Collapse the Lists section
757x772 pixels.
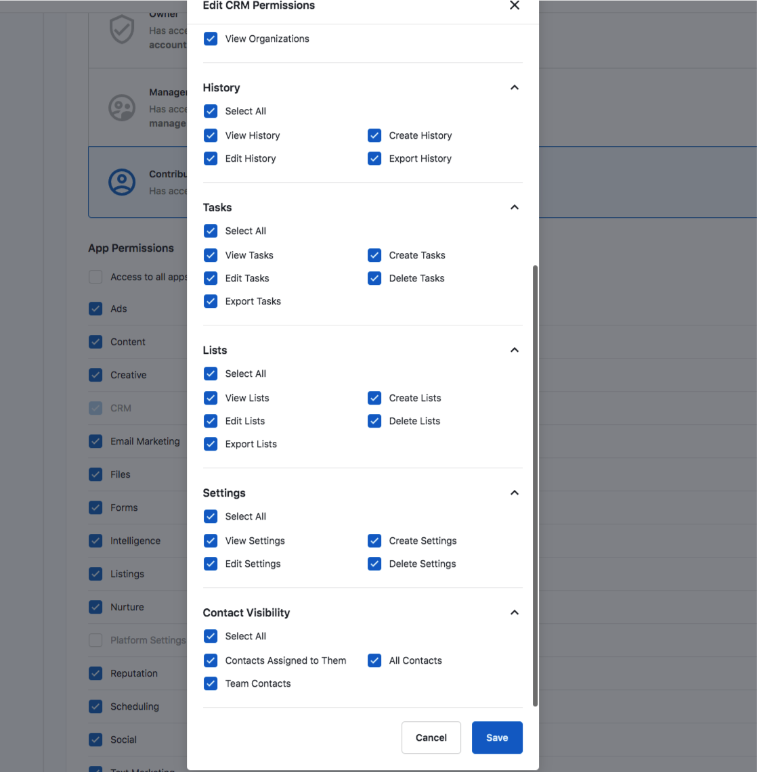(515, 350)
